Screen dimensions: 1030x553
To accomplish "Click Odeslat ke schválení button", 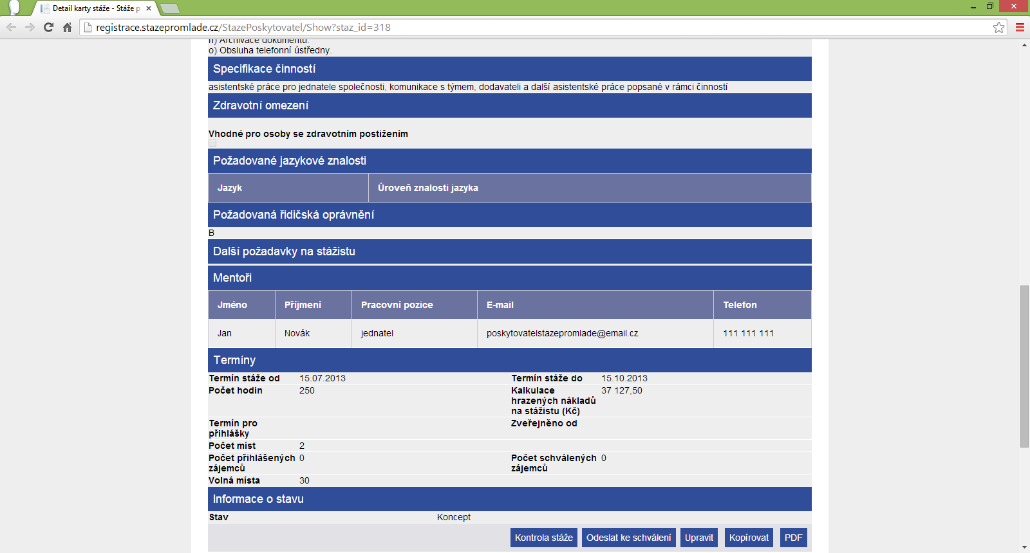I will pyautogui.click(x=629, y=538).
